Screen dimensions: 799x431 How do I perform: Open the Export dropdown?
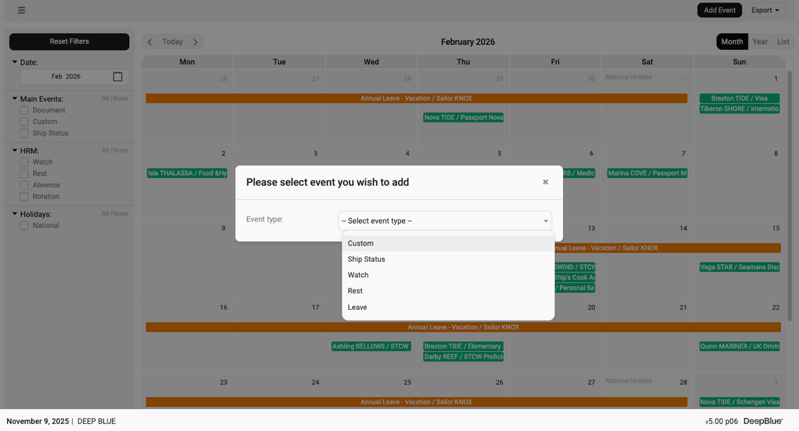pyautogui.click(x=765, y=10)
